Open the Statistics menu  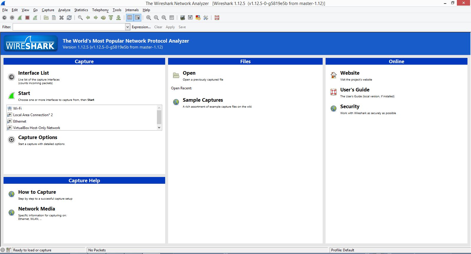pos(81,10)
